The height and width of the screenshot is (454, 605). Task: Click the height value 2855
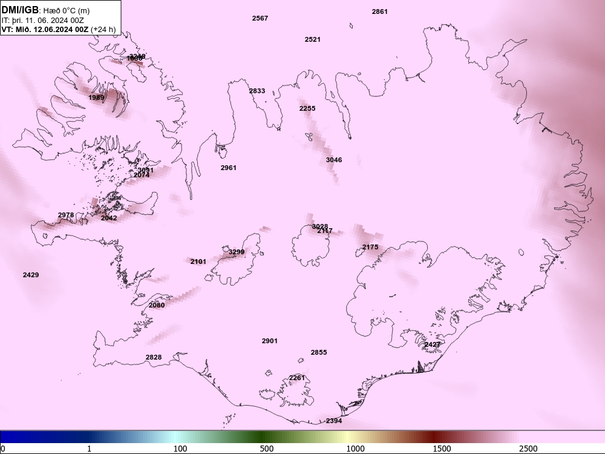pos(319,352)
